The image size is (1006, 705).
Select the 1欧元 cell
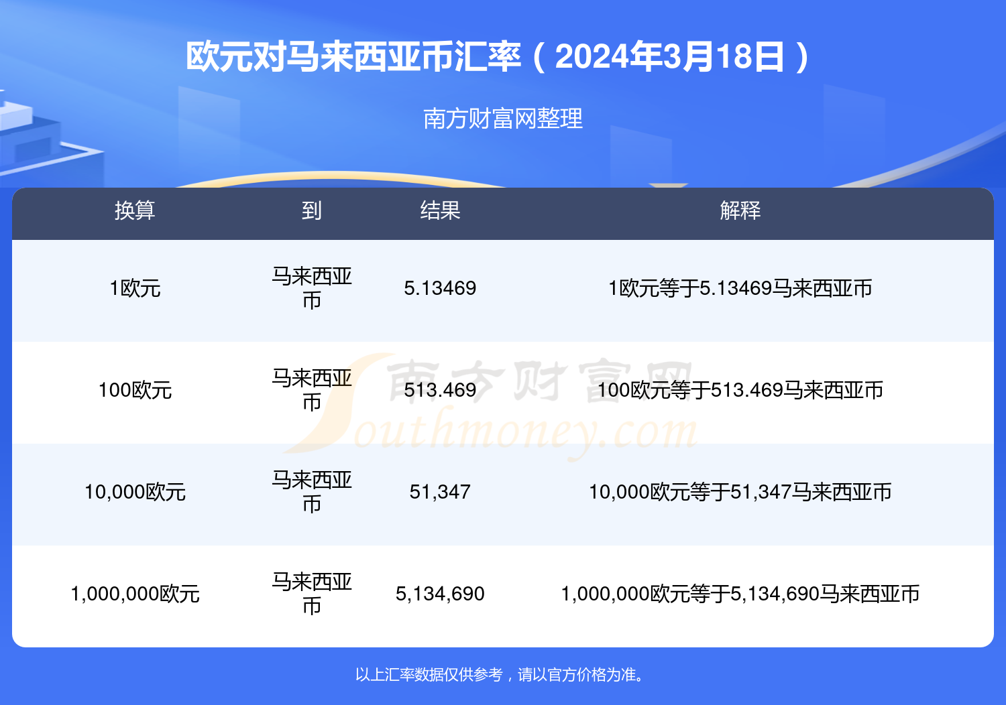click(135, 288)
